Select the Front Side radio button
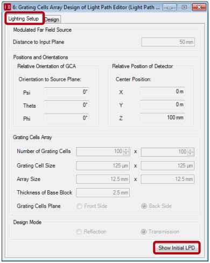The height and width of the screenshot is (263, 210). tap(79, 206)
